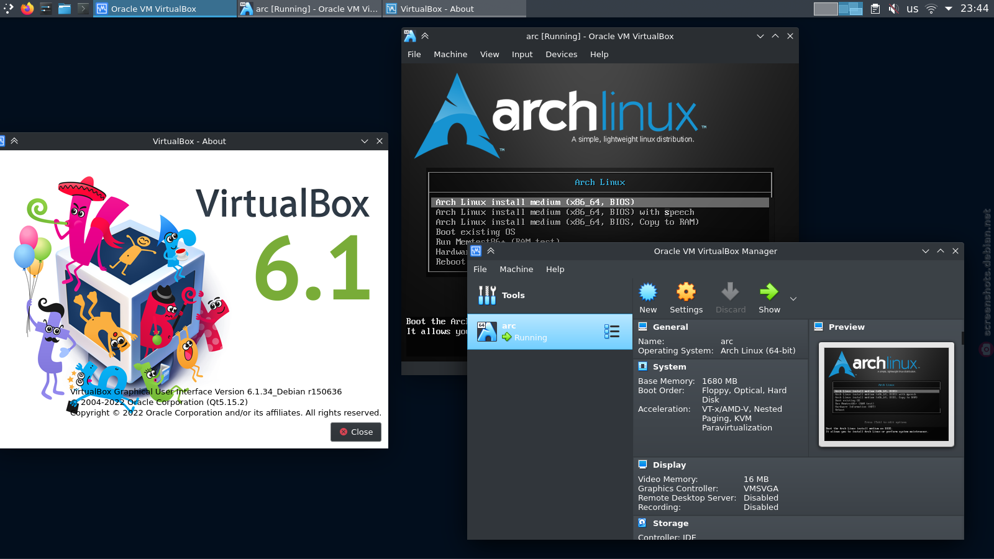This screenshot has height=559, width=994.
Task: Open Help menu in VirtualBox Manager
Action: coord(555,270)
